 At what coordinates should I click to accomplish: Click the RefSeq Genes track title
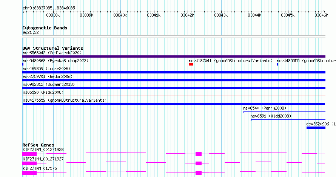click(x=38, y=145)
